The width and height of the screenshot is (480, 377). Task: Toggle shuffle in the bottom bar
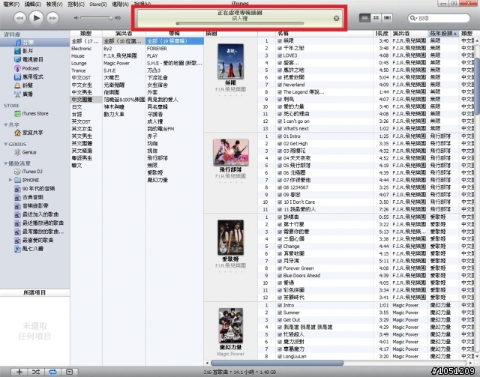click(36, 372)
